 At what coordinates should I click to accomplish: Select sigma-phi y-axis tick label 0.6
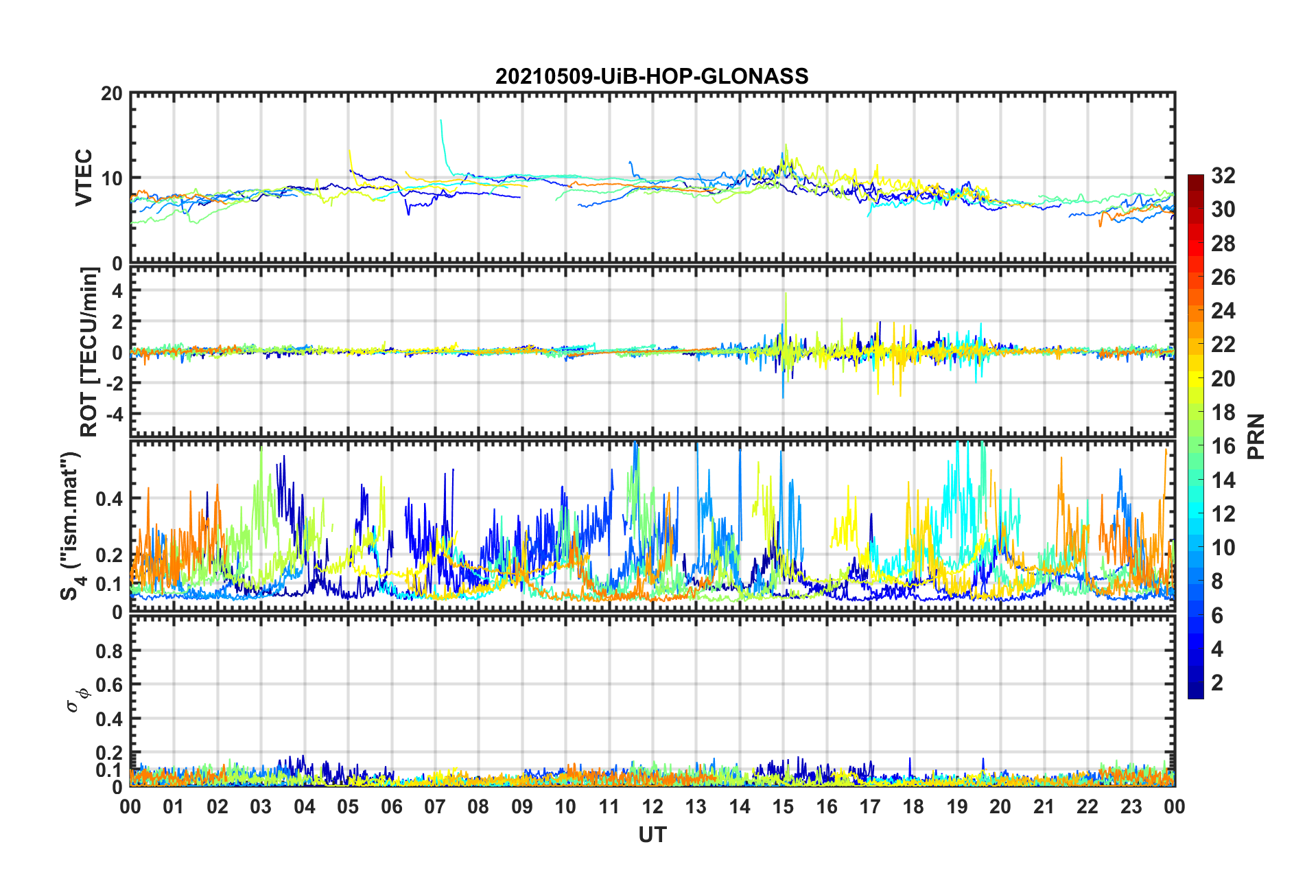(x=109, y=685)
